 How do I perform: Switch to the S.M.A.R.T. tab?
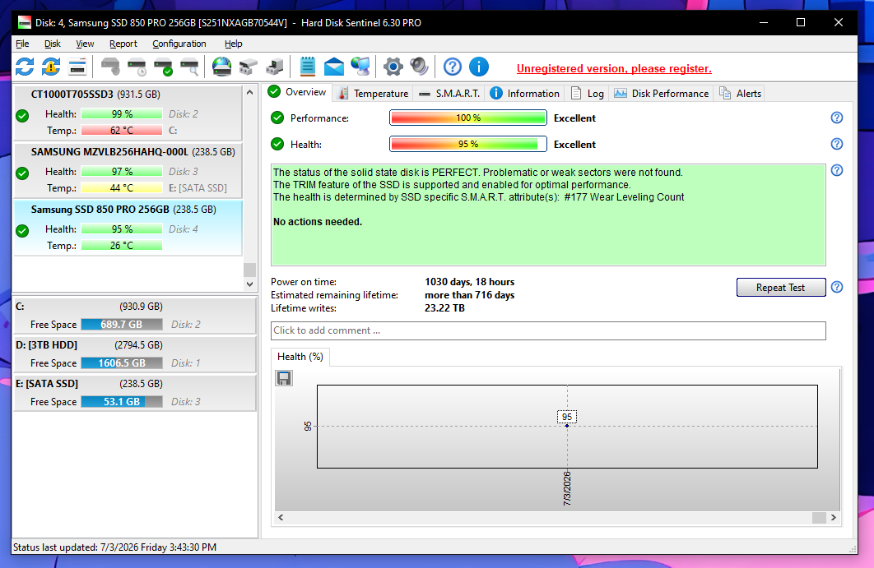(449, 94)
